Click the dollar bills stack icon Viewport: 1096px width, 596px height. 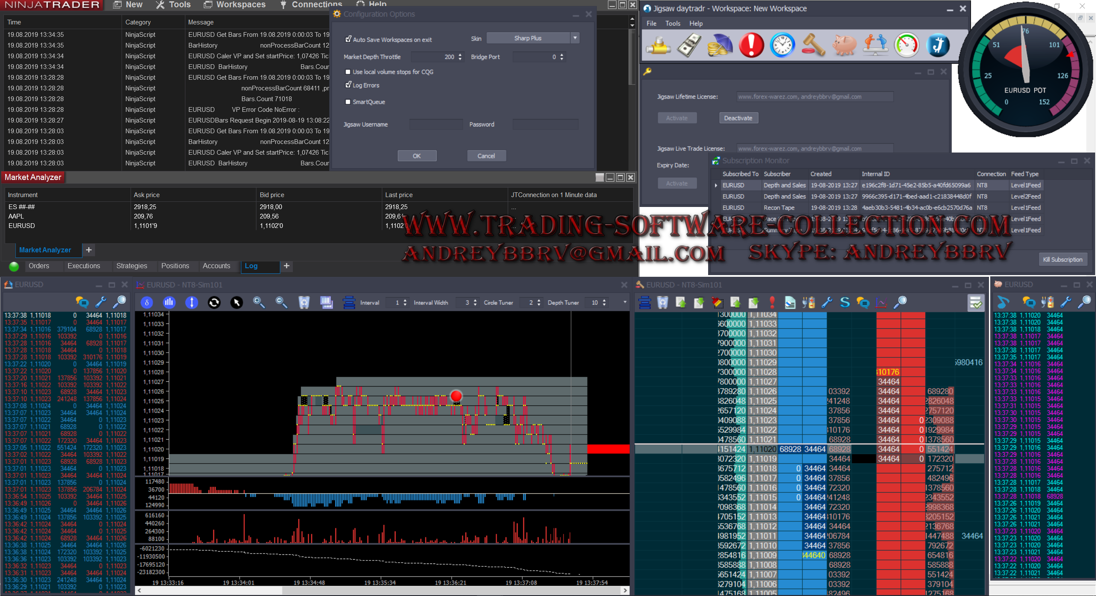(x=689, y=45)
